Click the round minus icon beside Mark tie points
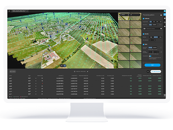173x130 pixels. coord(148,71)
